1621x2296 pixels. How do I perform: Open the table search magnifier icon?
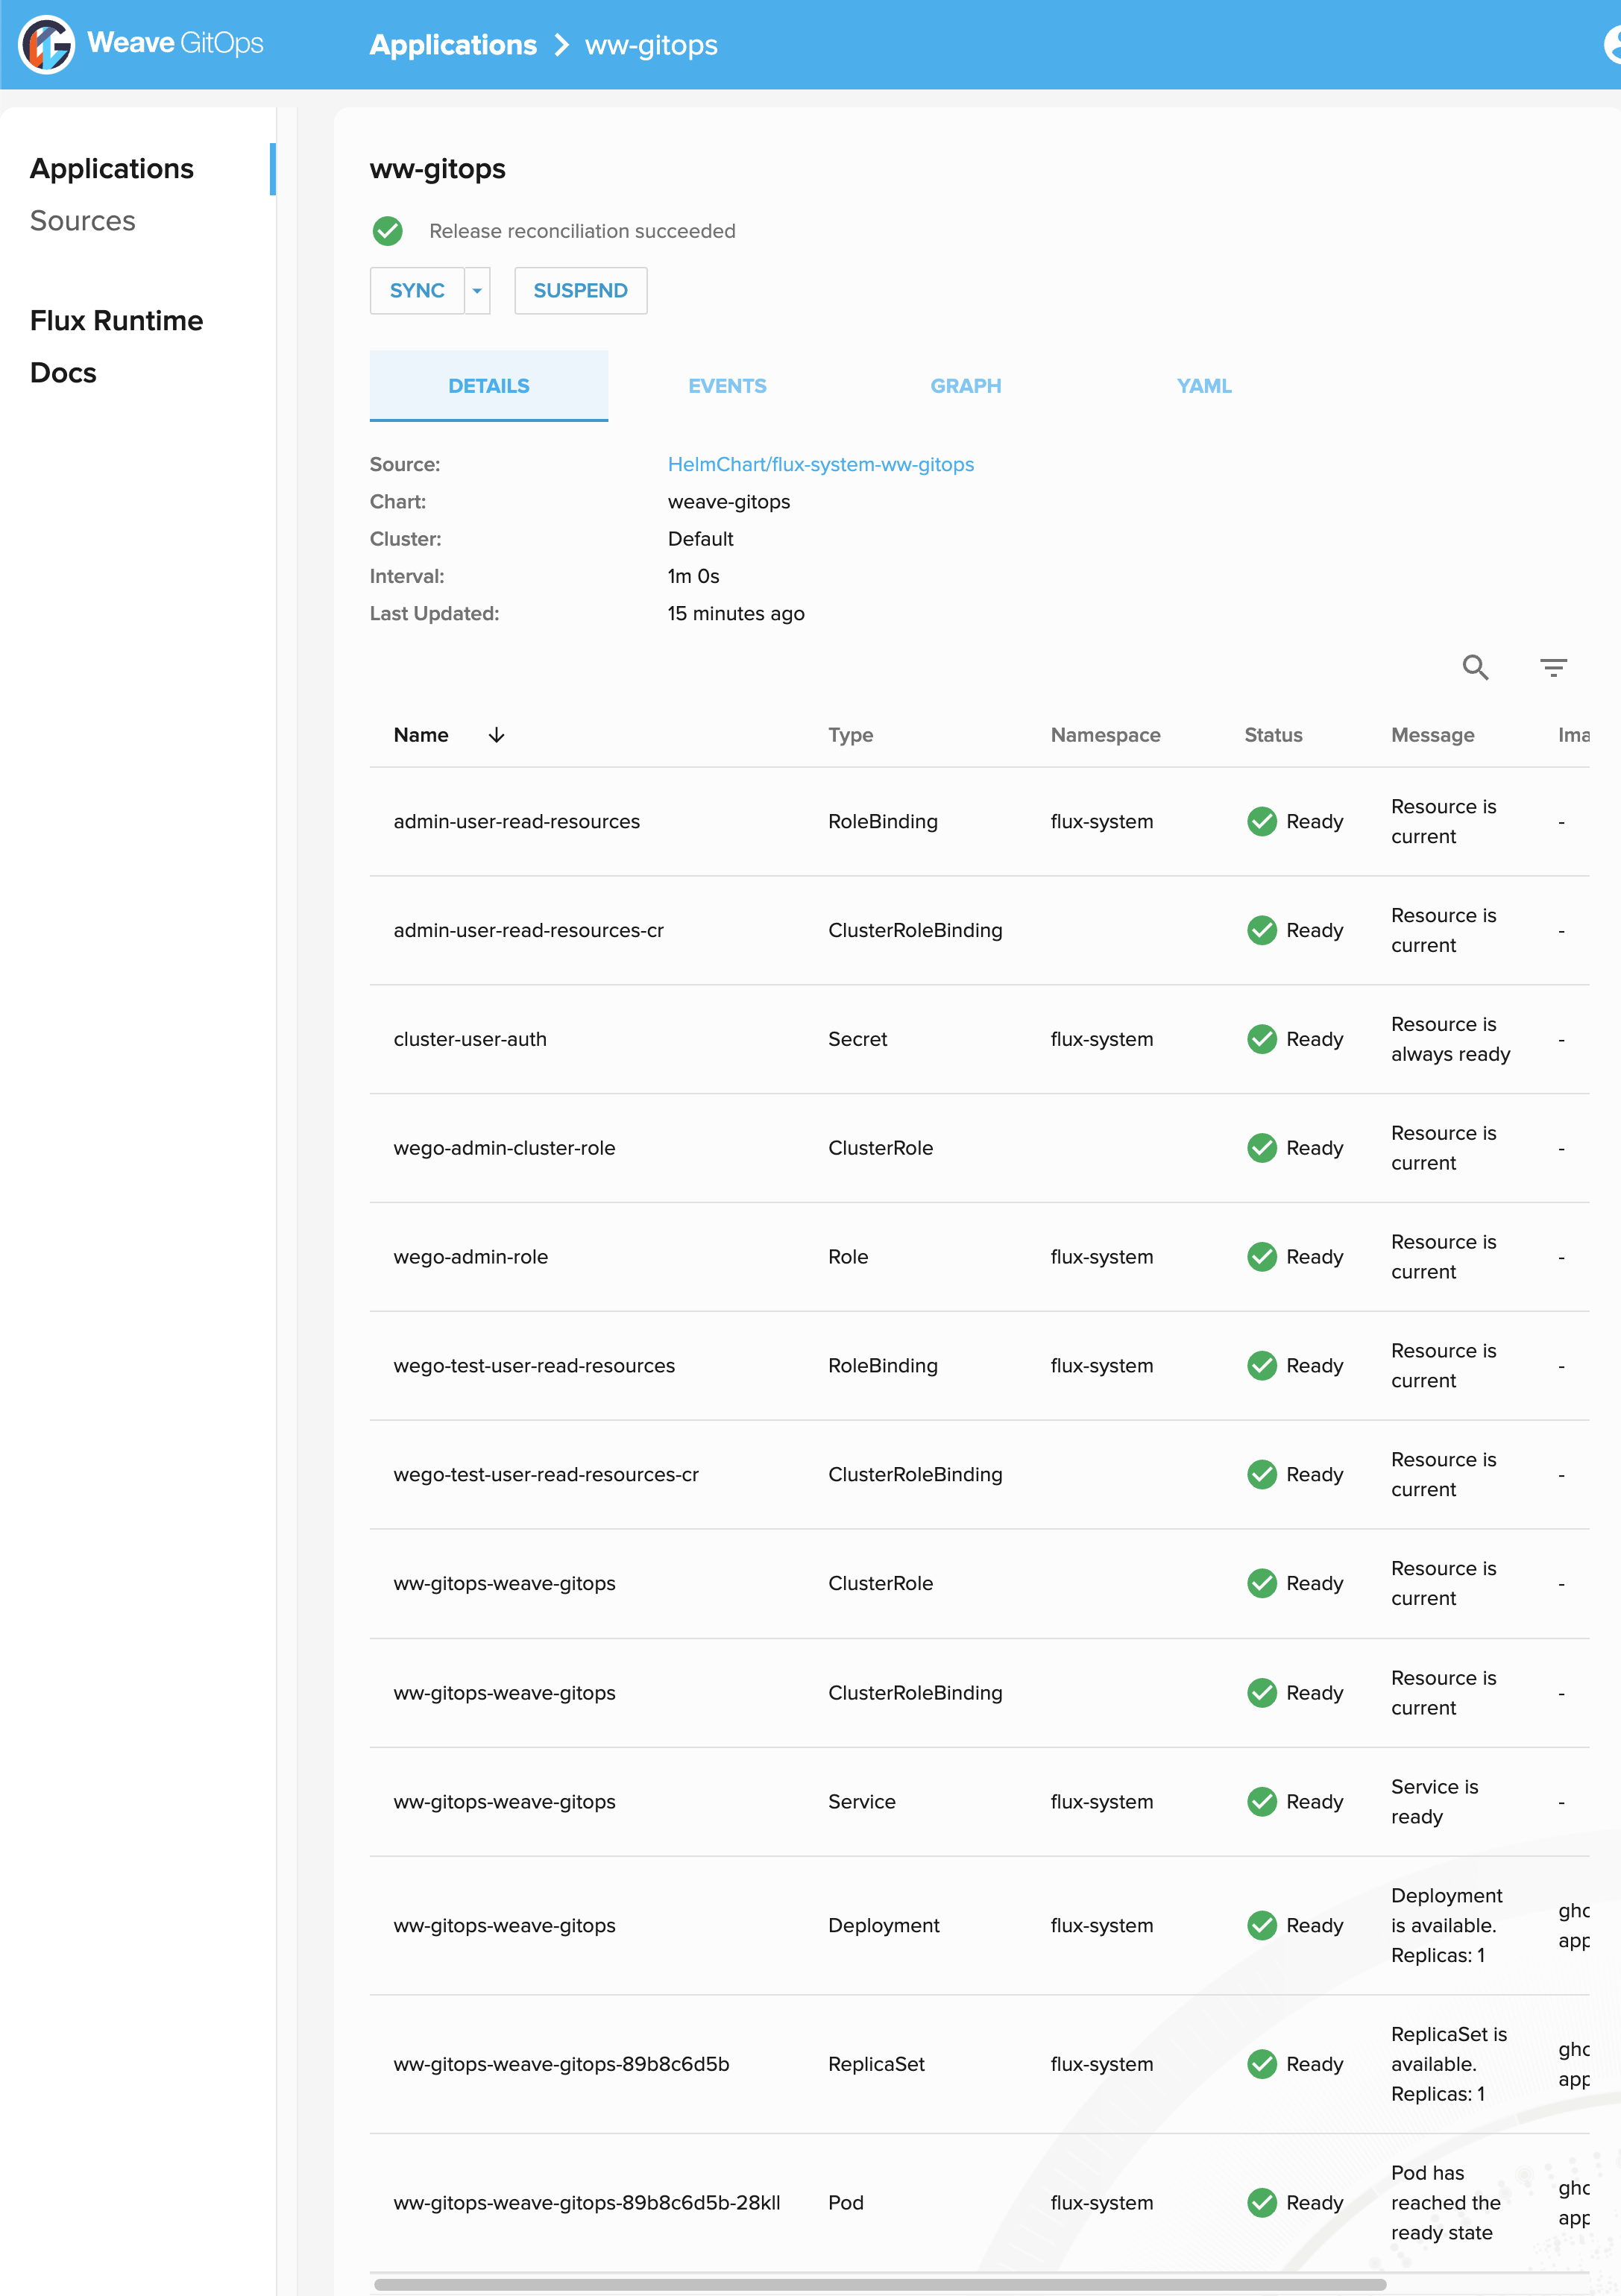click(x=1475, y=667)
